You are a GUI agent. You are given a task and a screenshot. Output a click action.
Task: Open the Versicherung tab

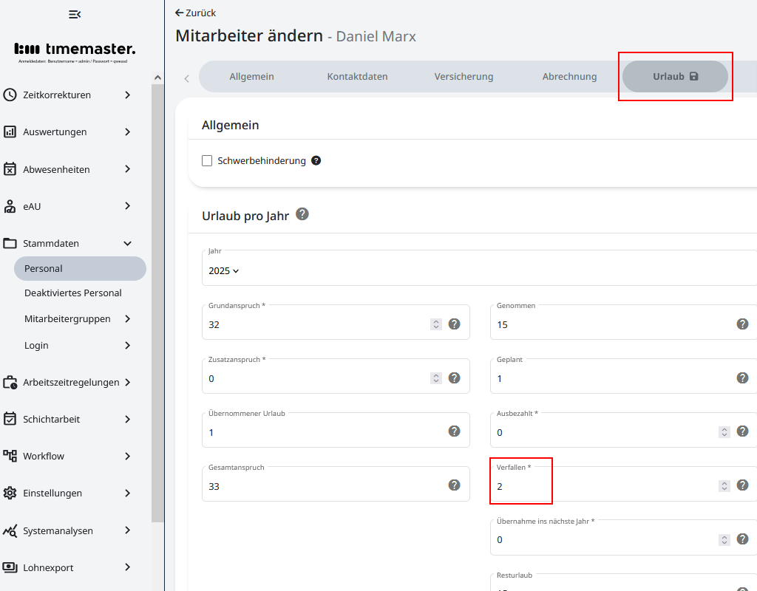[464, 77]
